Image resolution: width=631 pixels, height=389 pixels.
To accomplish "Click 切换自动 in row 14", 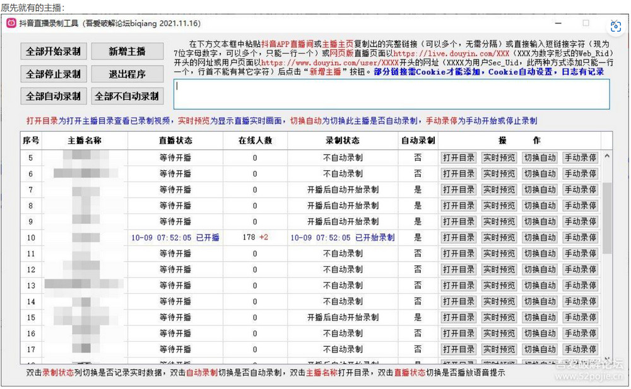I will (x=540, y=301).
